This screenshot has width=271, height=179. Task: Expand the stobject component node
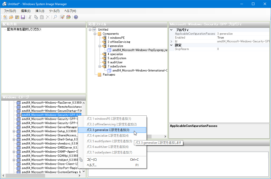click(14, 160)
